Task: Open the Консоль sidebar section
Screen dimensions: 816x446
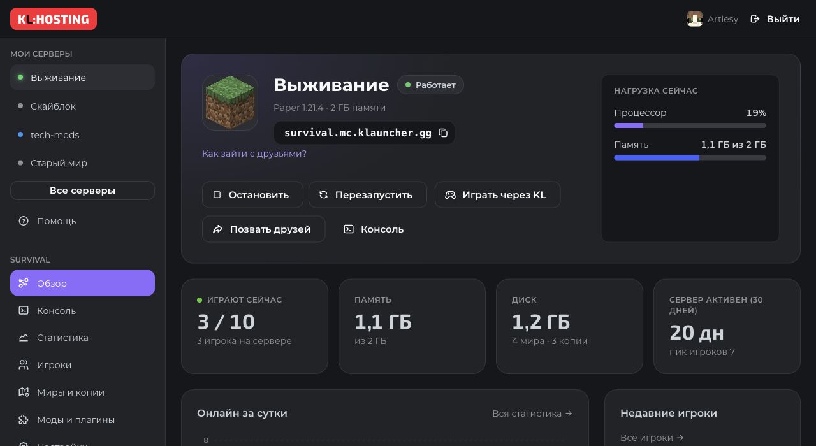Action: click(82, 311)
